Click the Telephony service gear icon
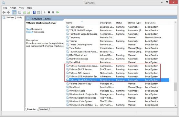The height and width of the screenshot is (117, 179). 68,37
